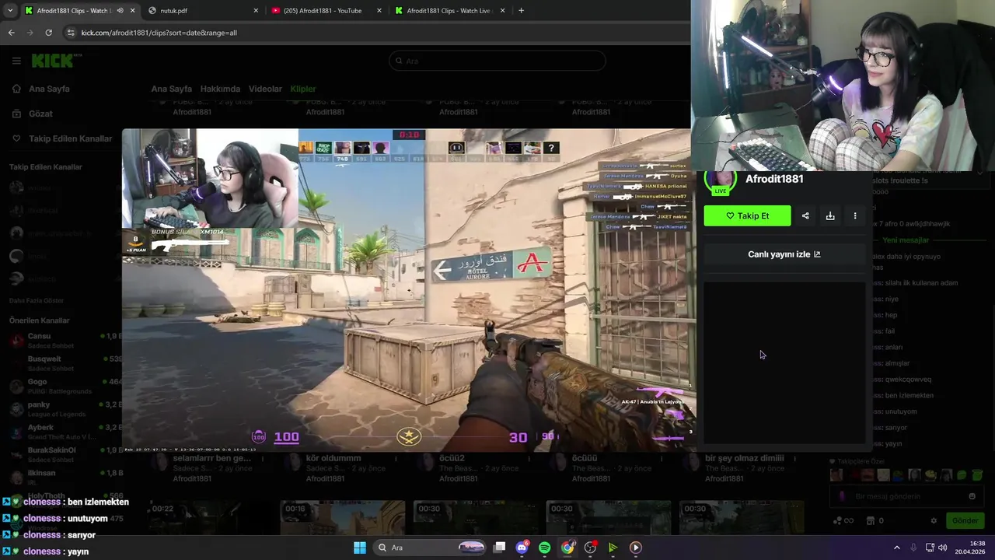The height and width of the screenshot is (560, 995).
Task: Open Discord from the taskbar
Action: click(x=522, y=548)
